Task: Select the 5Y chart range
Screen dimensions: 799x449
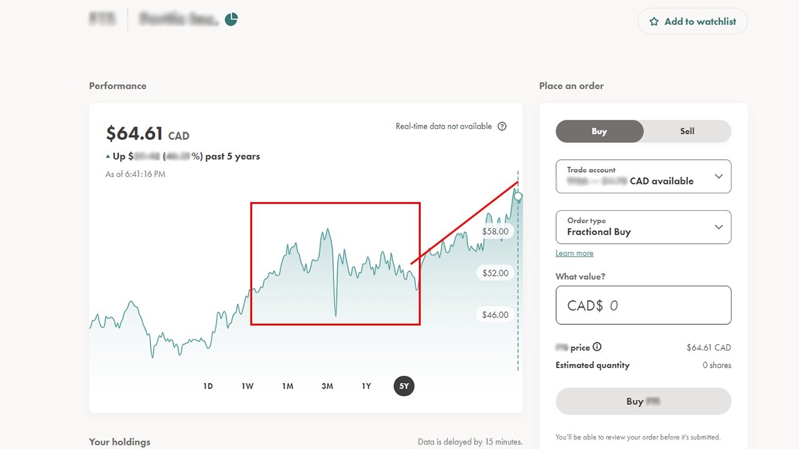Action: point(404,386)
